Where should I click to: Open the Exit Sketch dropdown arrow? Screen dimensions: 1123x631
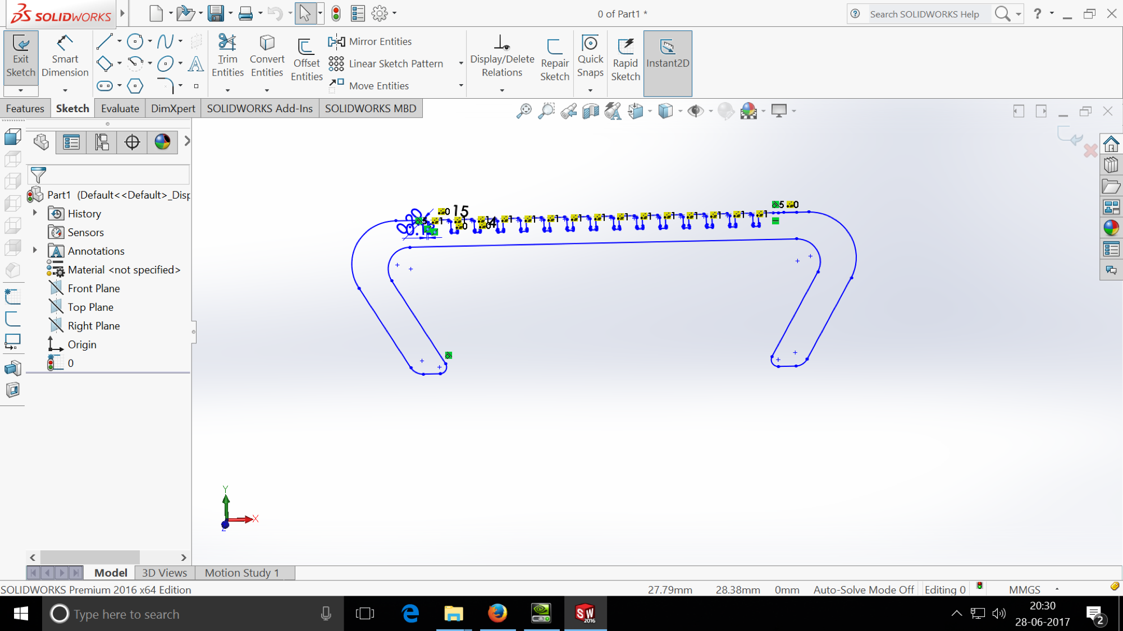[x=21, y=90]
